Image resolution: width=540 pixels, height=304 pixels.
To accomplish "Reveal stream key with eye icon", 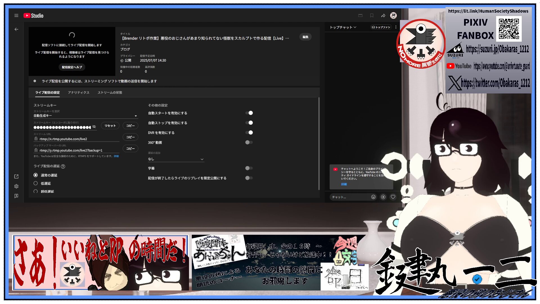I will 94,127.
